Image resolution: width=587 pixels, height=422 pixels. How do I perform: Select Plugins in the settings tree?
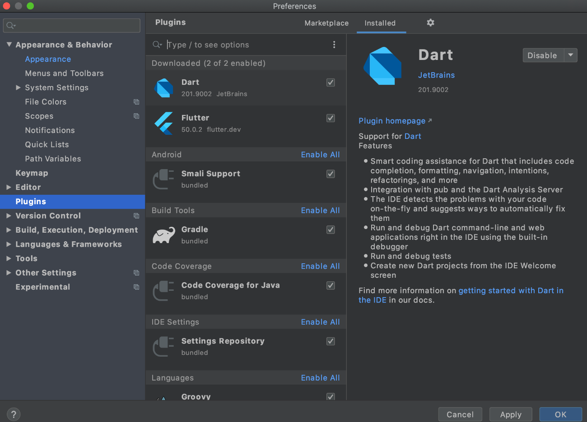(x=73, y=202)
